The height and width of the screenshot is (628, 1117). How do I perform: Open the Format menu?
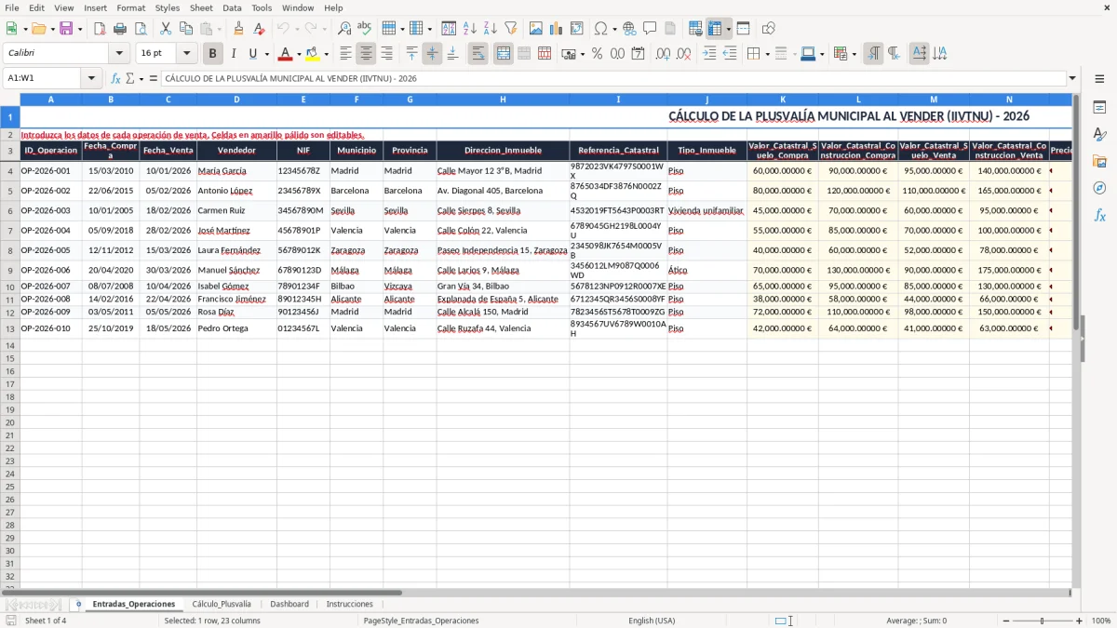(x=130, y=7)
